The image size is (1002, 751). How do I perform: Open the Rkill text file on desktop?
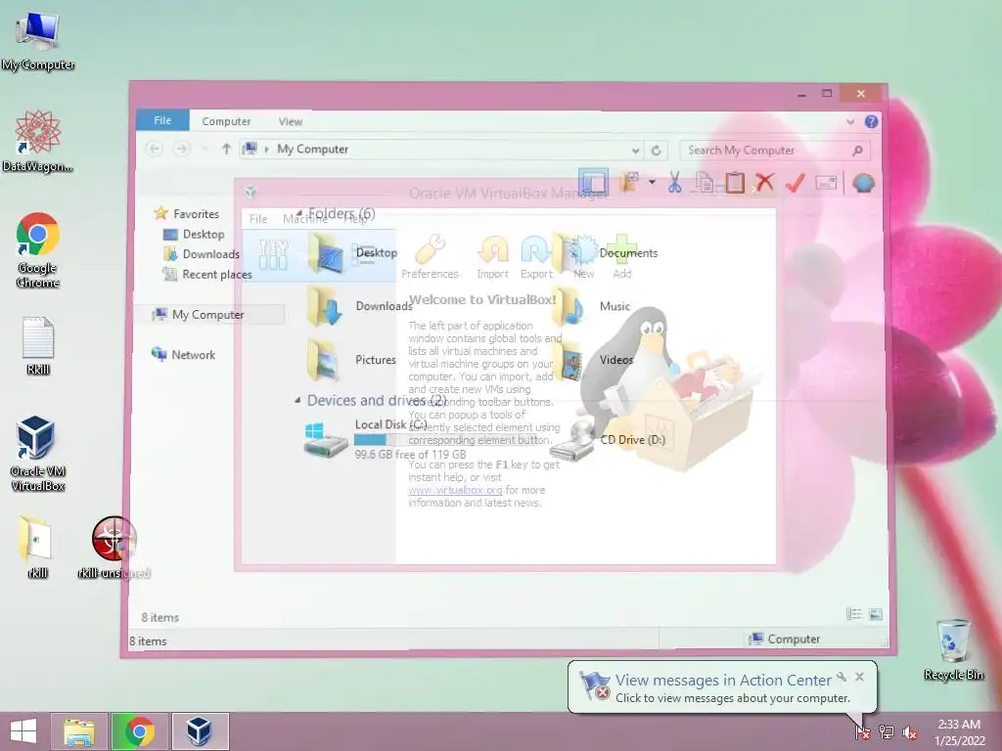(x=38, y=345)
